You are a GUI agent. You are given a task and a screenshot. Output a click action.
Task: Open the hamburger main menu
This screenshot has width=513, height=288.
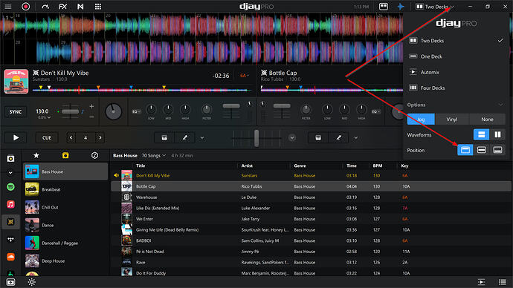(x=8, y=7)
